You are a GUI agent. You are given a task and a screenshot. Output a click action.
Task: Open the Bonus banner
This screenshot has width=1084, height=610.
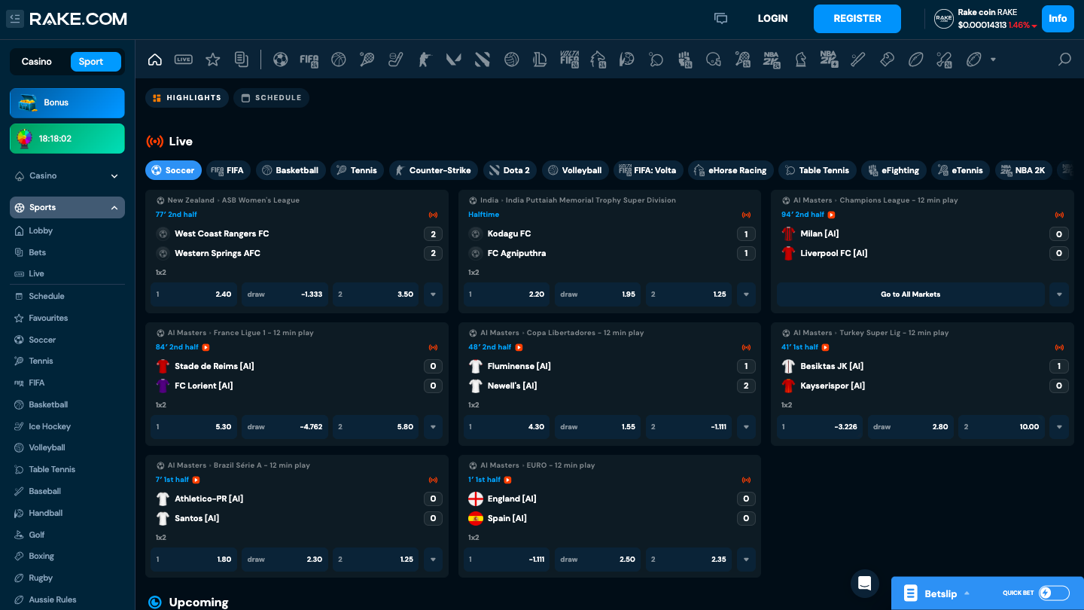click(x=67, y=103)
